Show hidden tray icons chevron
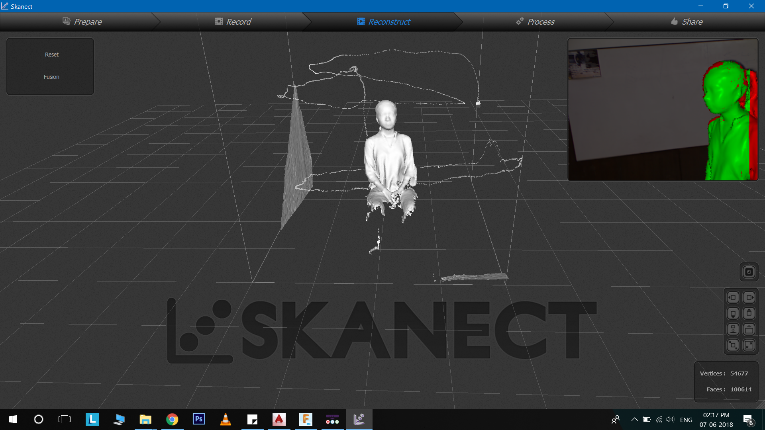This screenshot has width=765, height=430. click(634, 419)
